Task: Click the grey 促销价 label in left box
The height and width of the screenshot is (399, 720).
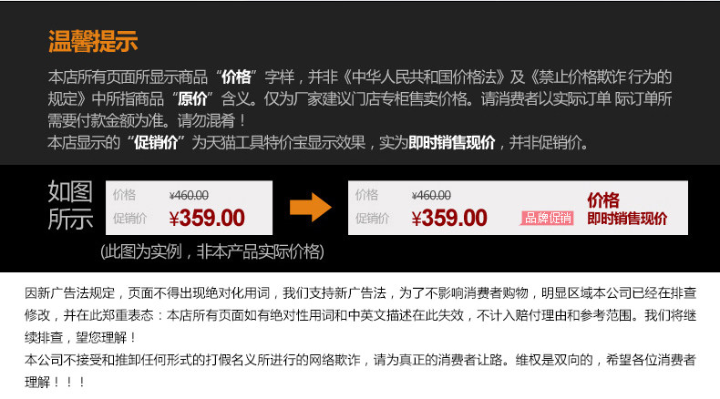Action: tap(130, 218)
